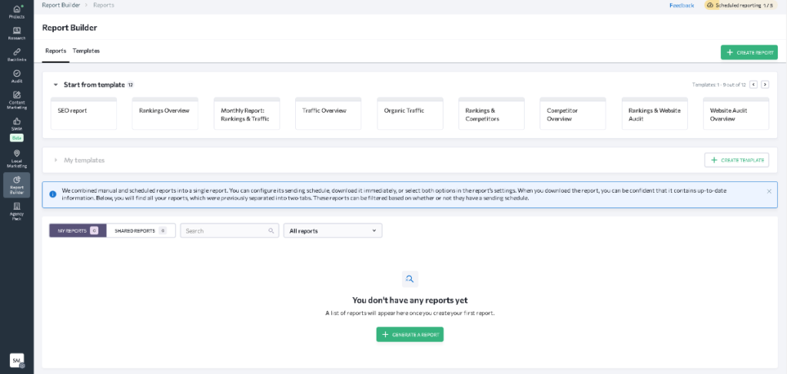787x374 pixels.
Task: Choose the Traffic Overview template
Action: pyautogui.click(x=328, y=114)
